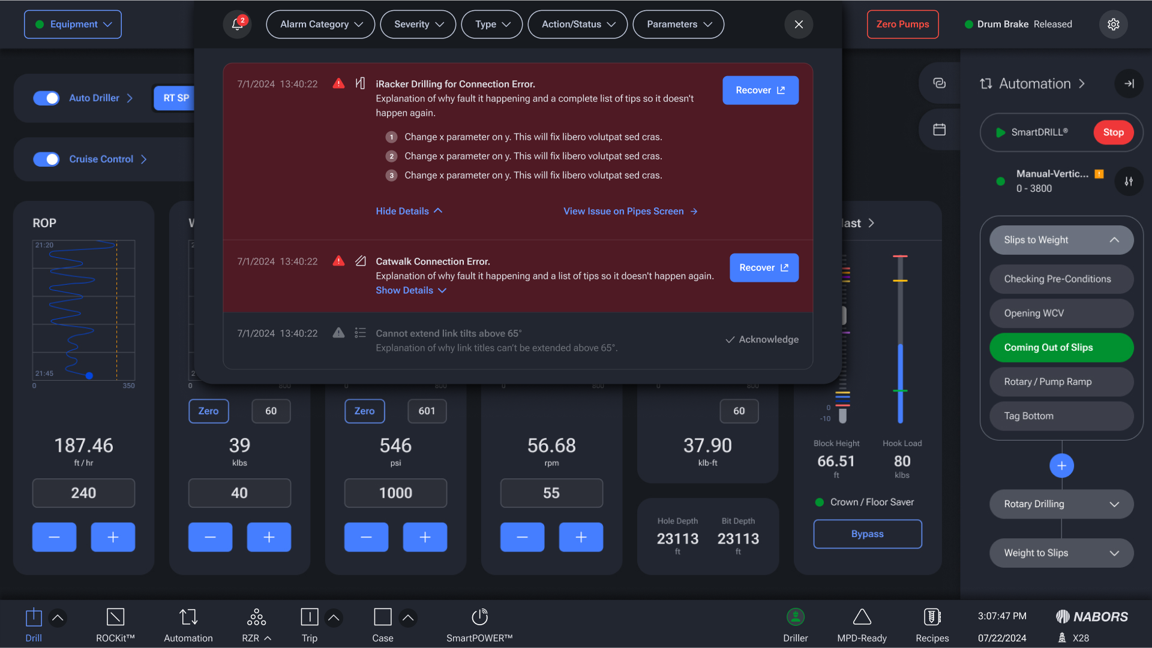
Task: Toggle the Cruise Control switch
Action: pos(46,159)
